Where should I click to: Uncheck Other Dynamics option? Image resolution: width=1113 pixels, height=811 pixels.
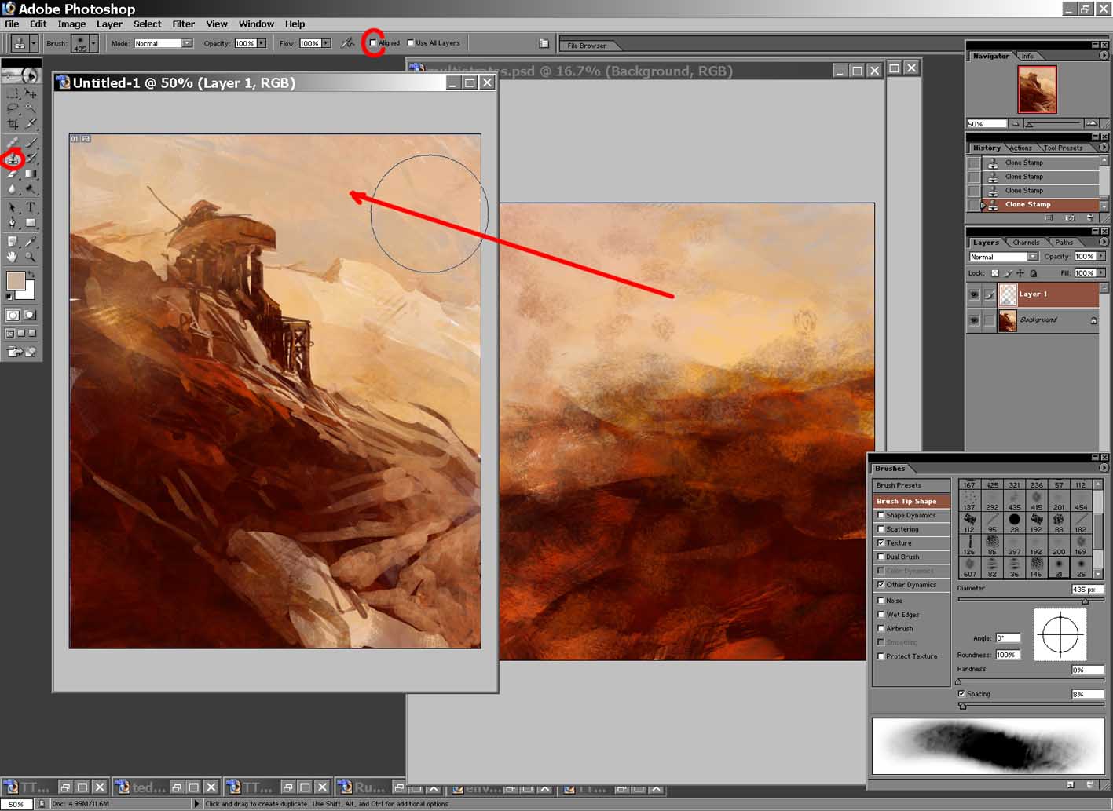[881, 585]
